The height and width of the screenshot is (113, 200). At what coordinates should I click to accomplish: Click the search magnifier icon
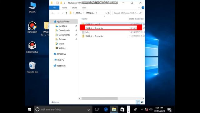[140, 13]
